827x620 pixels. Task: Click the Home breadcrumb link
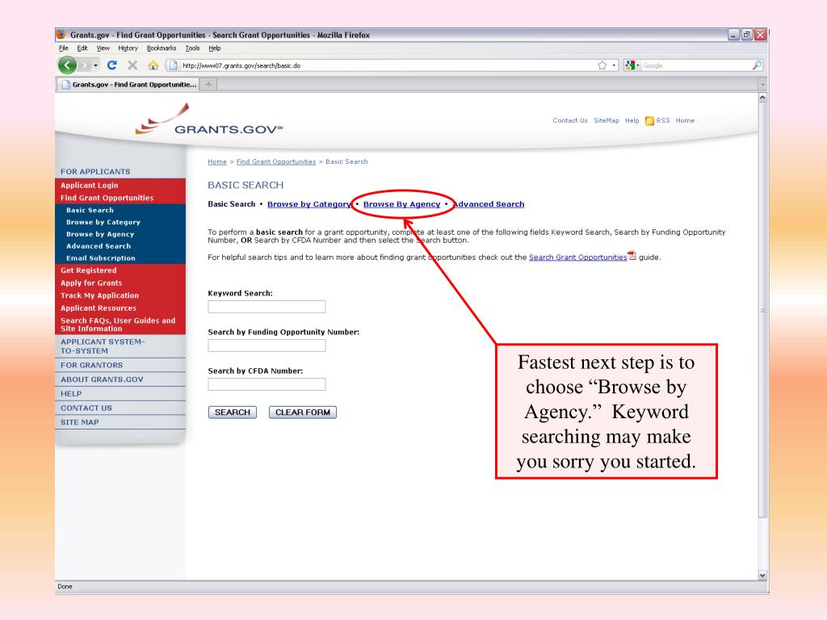coord(216,161)
